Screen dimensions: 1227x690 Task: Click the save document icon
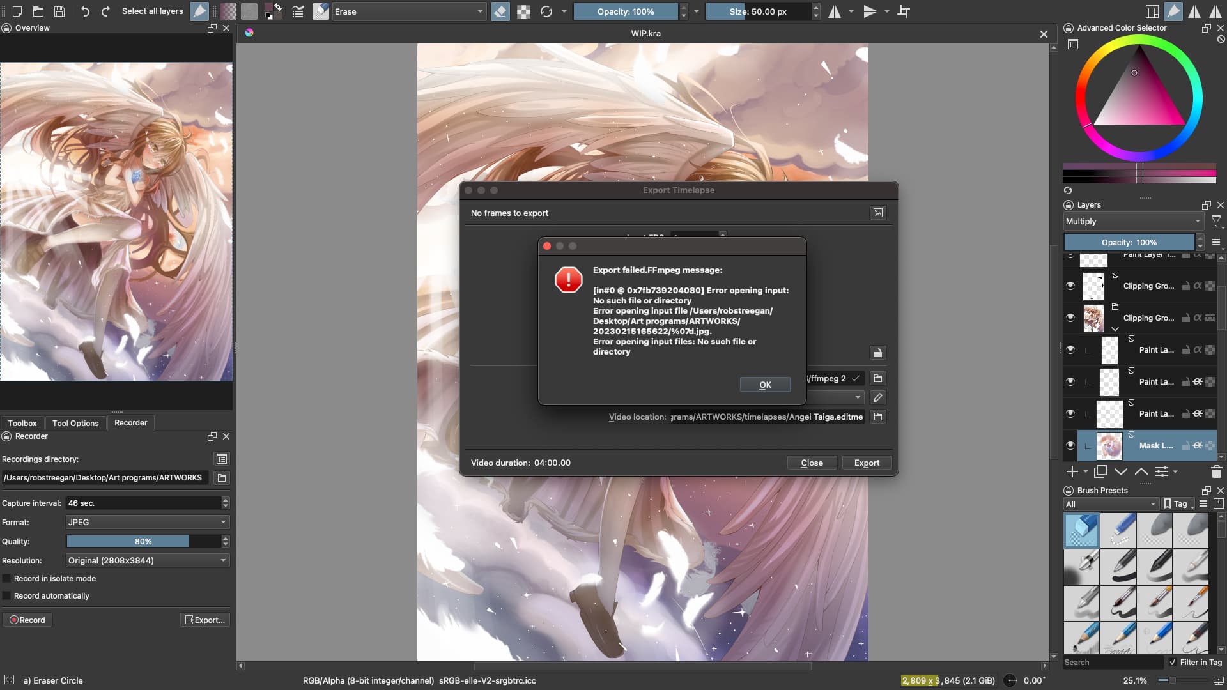[x=59, y=11]
